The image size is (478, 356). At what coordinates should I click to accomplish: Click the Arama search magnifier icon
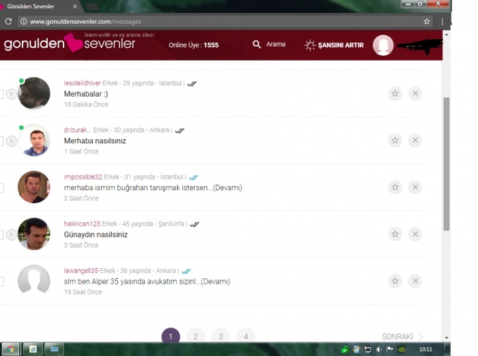pos(257,44)
